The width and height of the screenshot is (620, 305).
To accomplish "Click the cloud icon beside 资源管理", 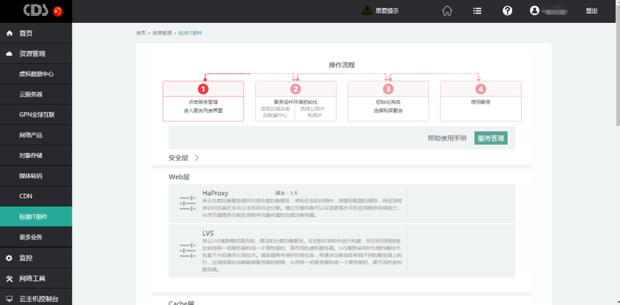I will point(9,54).
